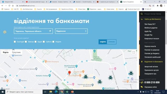Image resolution: width=167 pixels, height=94 pixels.
Task: Open Excel from the taskbar
Action: coord(67,92)
